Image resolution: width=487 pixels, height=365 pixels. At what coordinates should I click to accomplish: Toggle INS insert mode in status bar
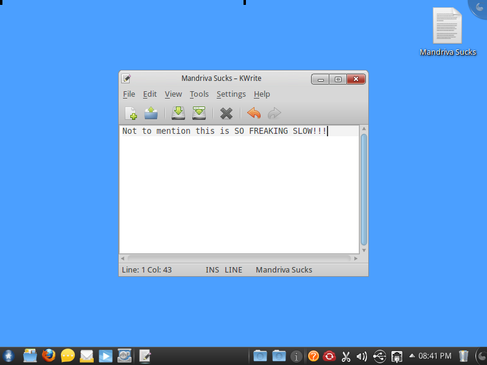(x=212, y=269)
